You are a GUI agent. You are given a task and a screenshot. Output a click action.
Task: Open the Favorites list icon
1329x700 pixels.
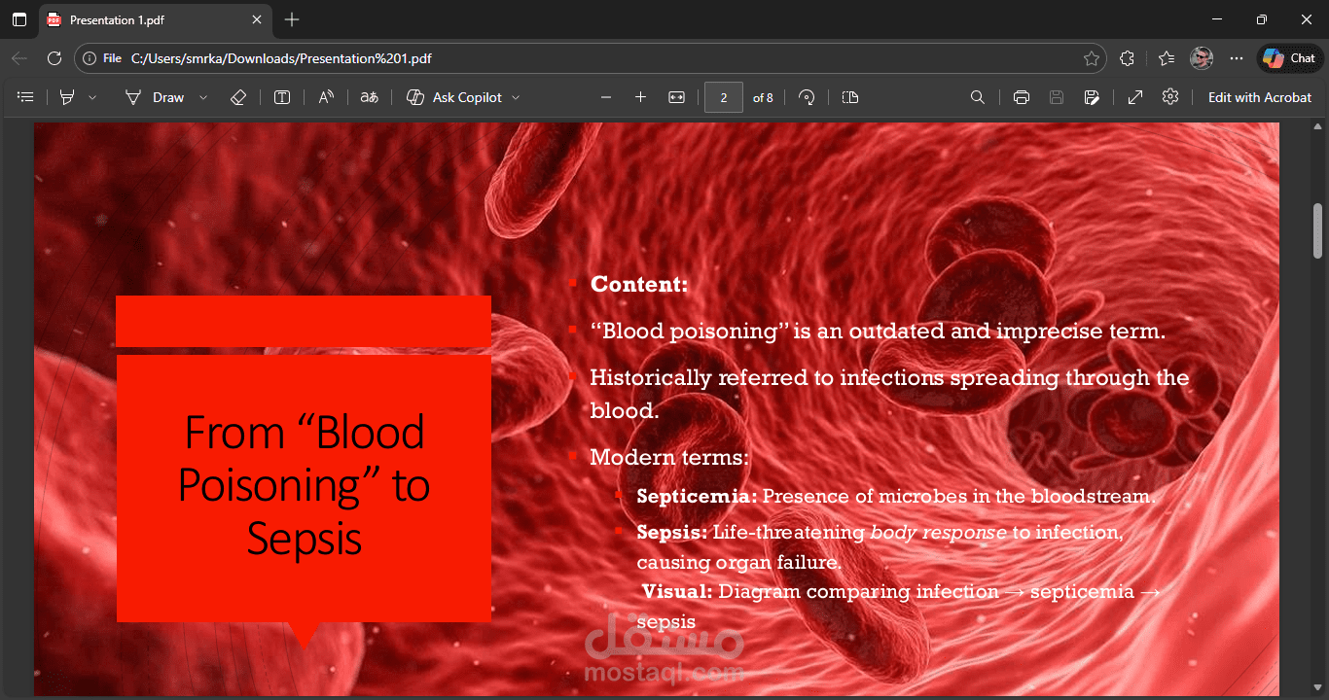(x=1167, y=58)
